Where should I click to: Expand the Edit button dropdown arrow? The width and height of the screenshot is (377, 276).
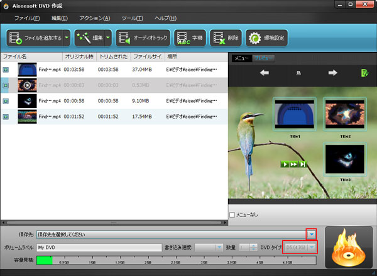108,38
